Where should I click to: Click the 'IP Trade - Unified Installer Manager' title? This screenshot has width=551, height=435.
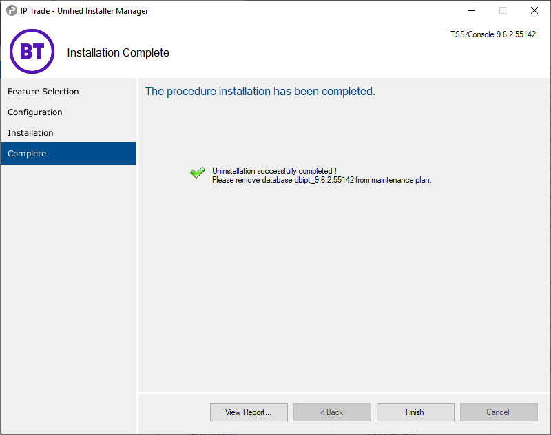coord(84,11)
